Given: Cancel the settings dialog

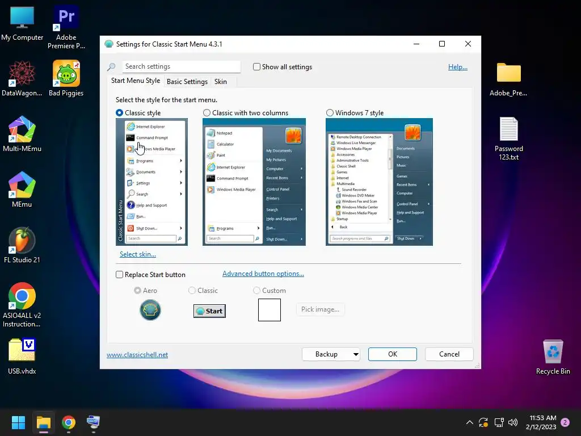Looking at the screenshot, I should pos(449,354).
